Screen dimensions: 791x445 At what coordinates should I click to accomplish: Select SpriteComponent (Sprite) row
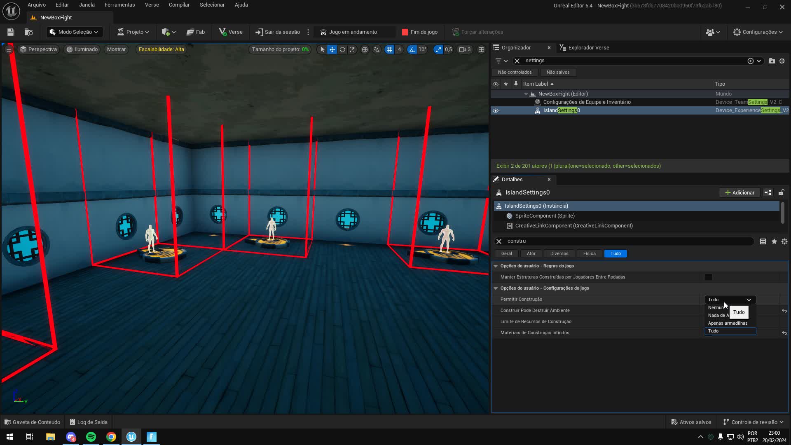(637, 216)
